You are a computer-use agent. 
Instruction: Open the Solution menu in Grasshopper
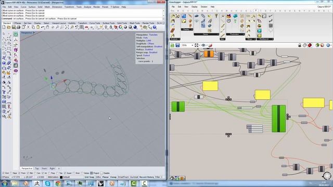[204, 7]
